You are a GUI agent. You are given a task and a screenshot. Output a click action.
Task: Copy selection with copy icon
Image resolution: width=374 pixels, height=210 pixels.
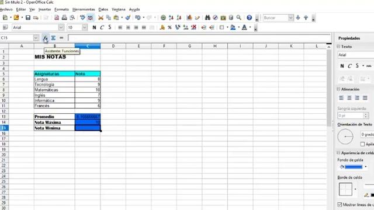pyautogui.click(x=109, y=17)
